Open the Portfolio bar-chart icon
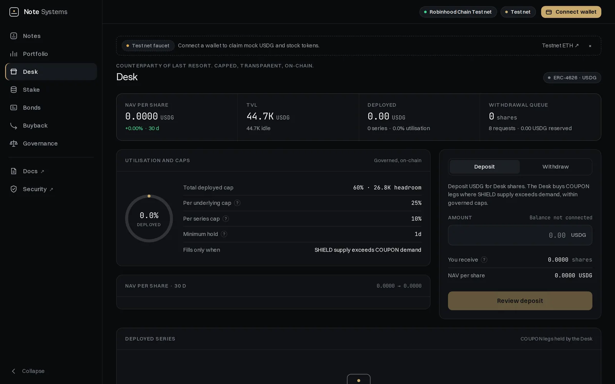 tap(14, 54)
